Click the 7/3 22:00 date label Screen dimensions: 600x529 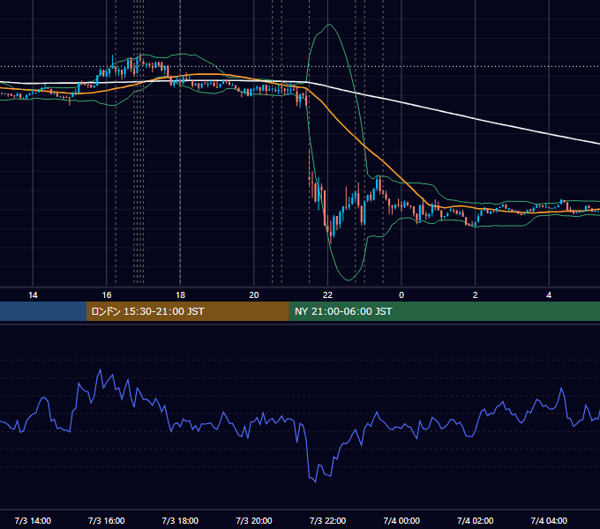(x=327, y=520)
